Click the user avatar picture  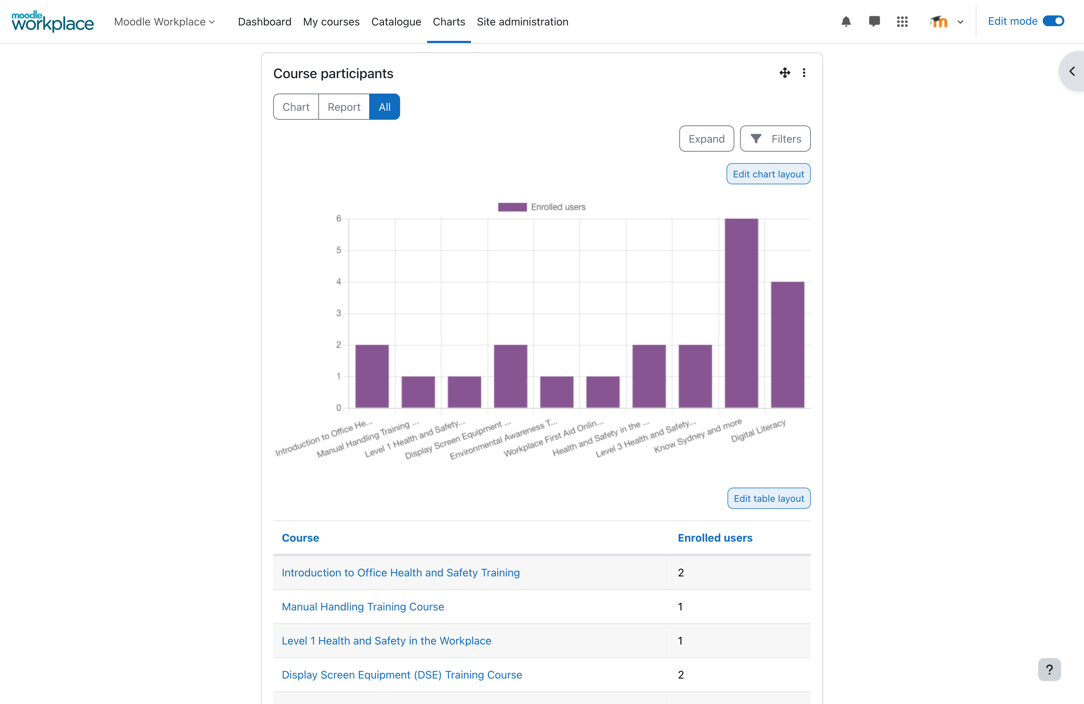939,22
